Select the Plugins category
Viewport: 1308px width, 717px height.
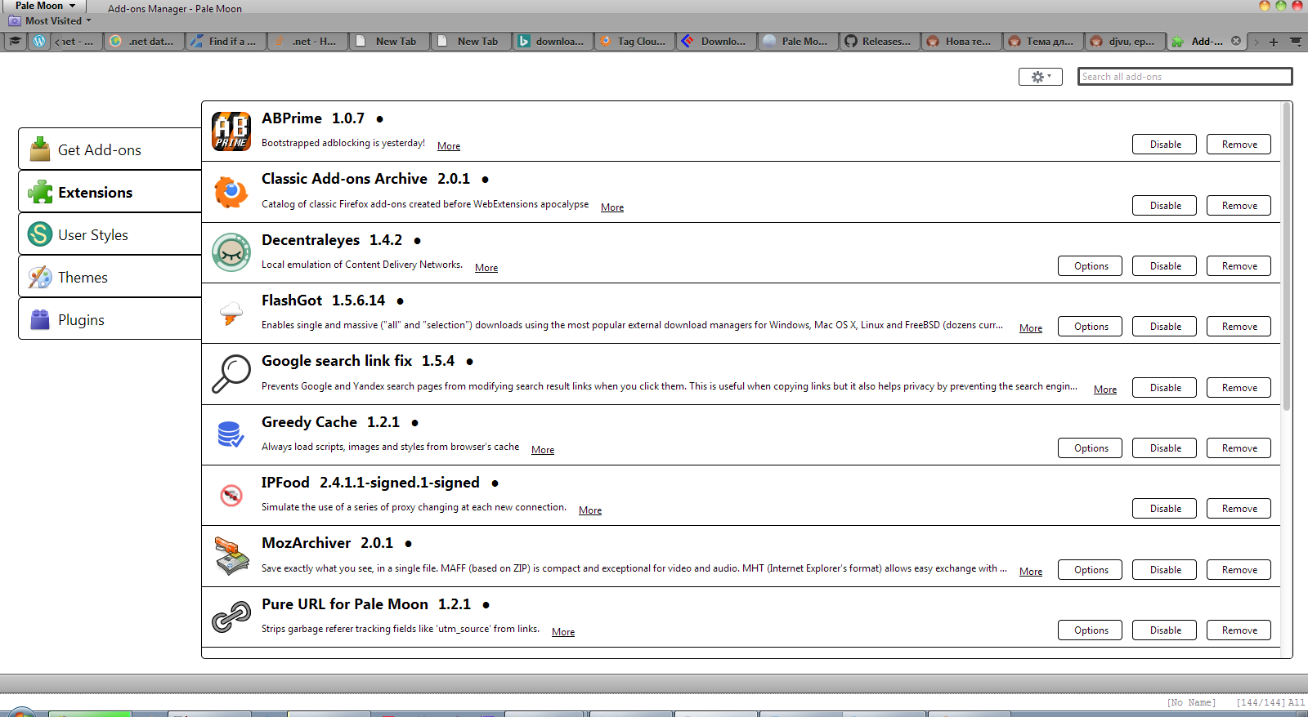click(x=110, y=319)
